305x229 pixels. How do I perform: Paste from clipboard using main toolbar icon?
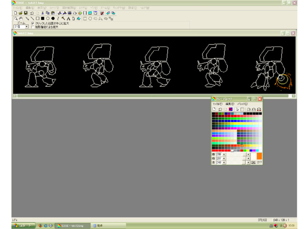tap(53, 13)
